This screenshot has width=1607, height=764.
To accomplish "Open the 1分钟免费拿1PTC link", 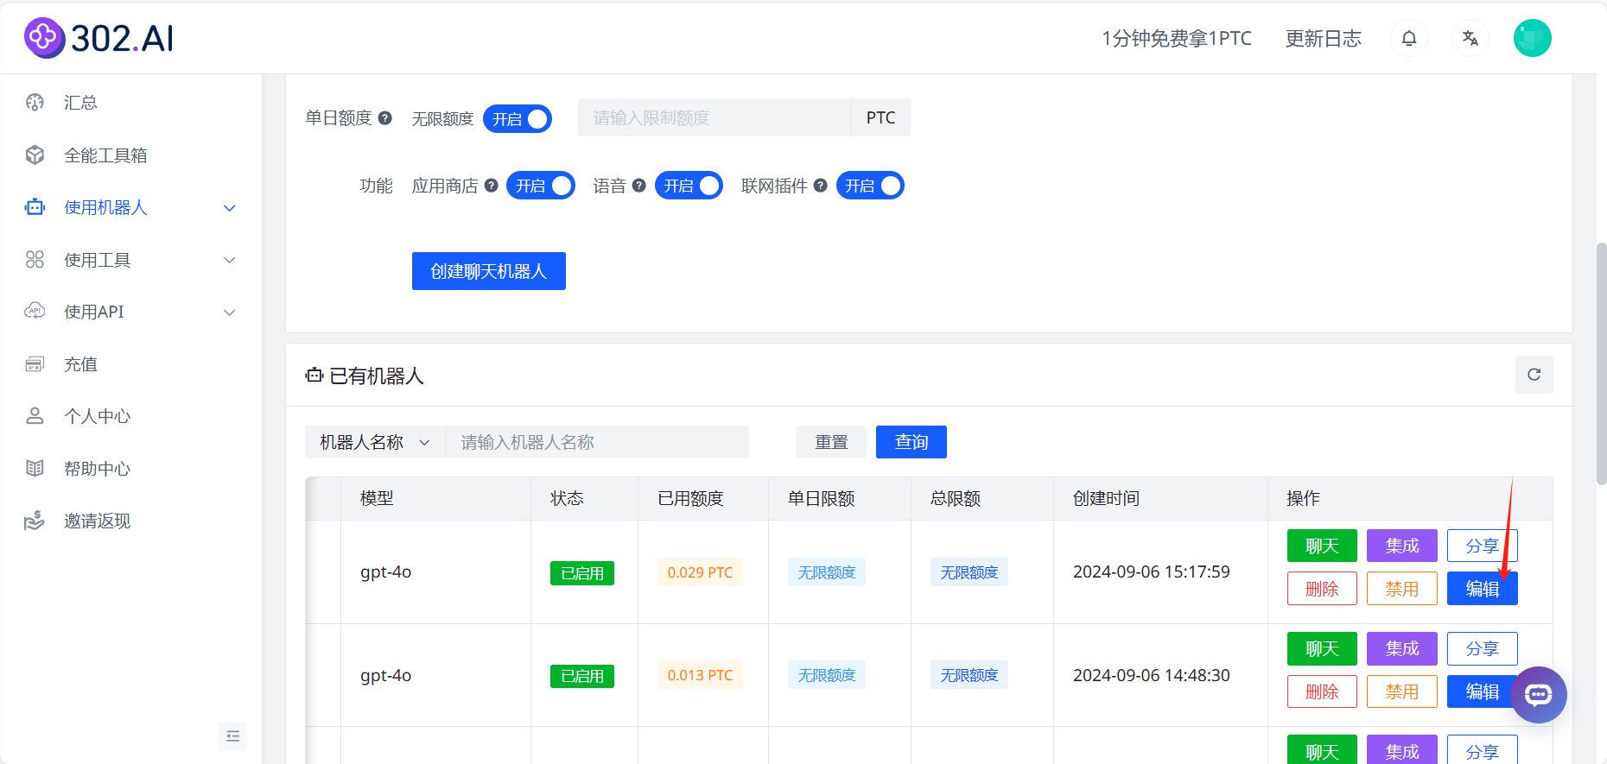I will click(1177, 38).
